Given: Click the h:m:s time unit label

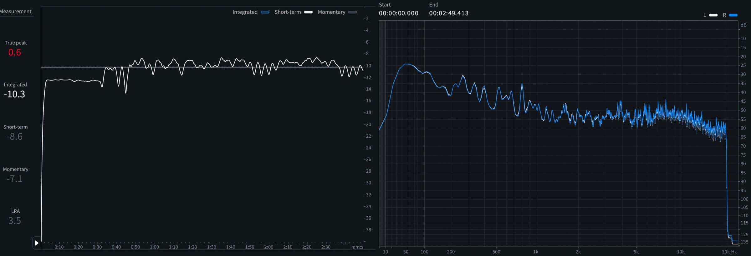Looking at the screenshot, I should 357,247.
